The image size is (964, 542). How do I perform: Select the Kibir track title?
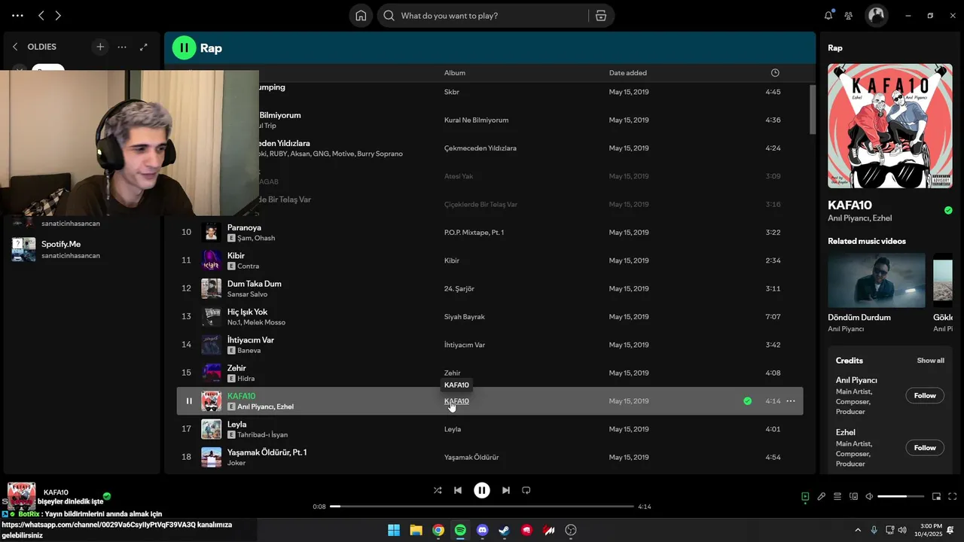click(236, 256)
